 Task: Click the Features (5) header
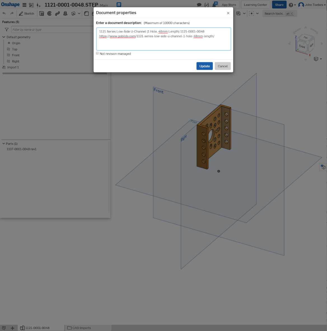11,22
